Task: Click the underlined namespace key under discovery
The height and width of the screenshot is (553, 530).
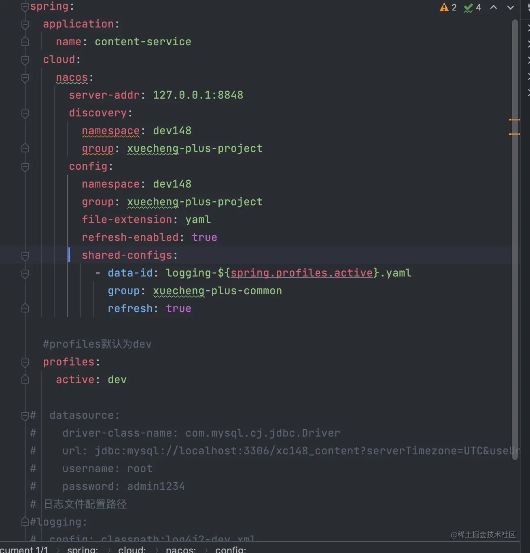Action: pos(110,131)
